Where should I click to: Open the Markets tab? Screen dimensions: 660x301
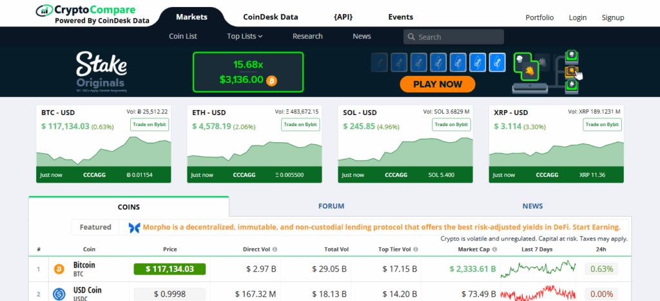191,17
